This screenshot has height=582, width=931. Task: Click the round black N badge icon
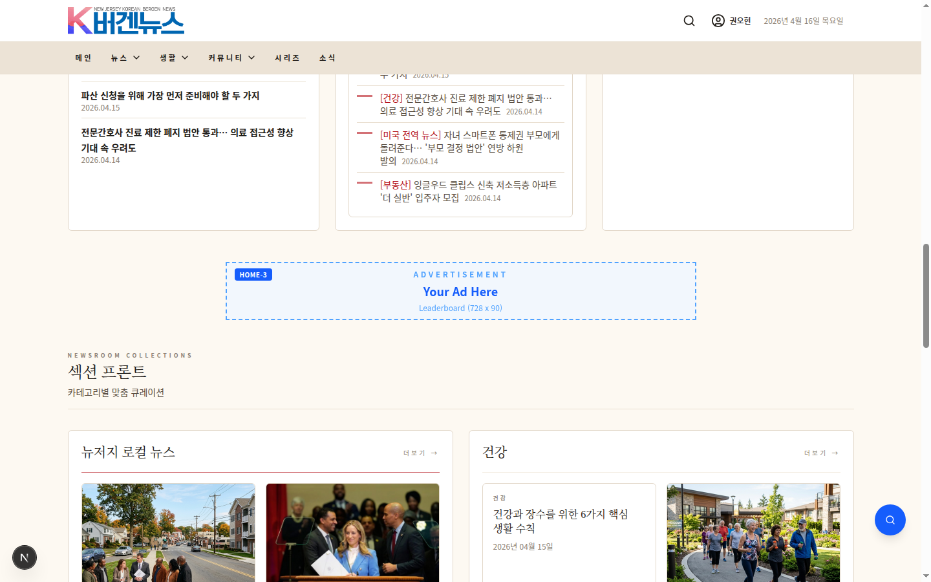click(25, 557)
